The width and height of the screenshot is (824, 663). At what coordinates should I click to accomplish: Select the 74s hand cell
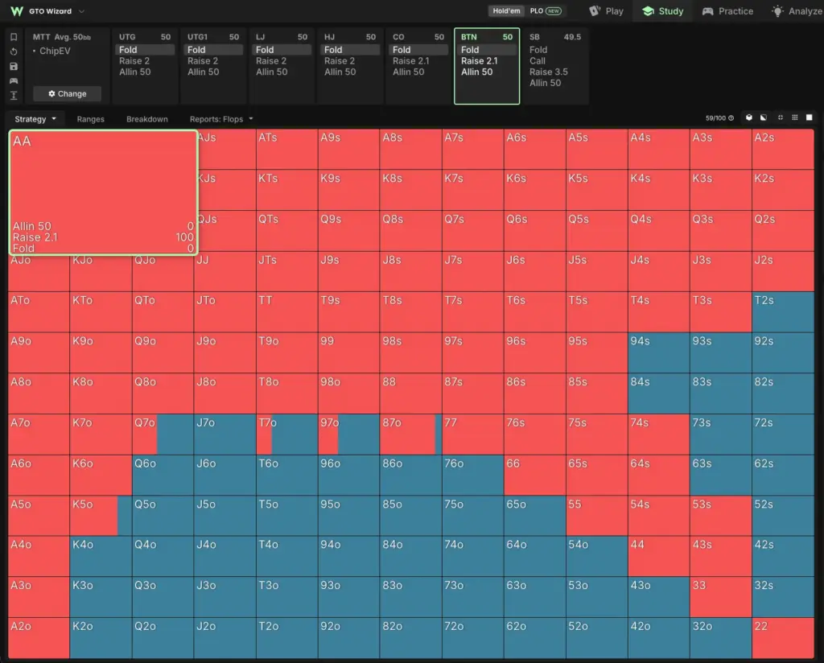pos(658,434)
